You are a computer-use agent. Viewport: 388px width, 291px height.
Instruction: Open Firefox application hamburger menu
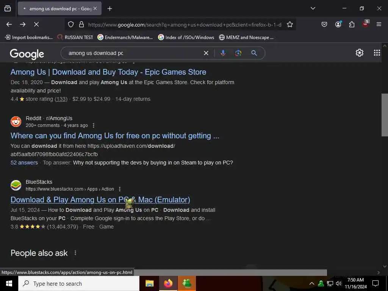click(379, 24)
